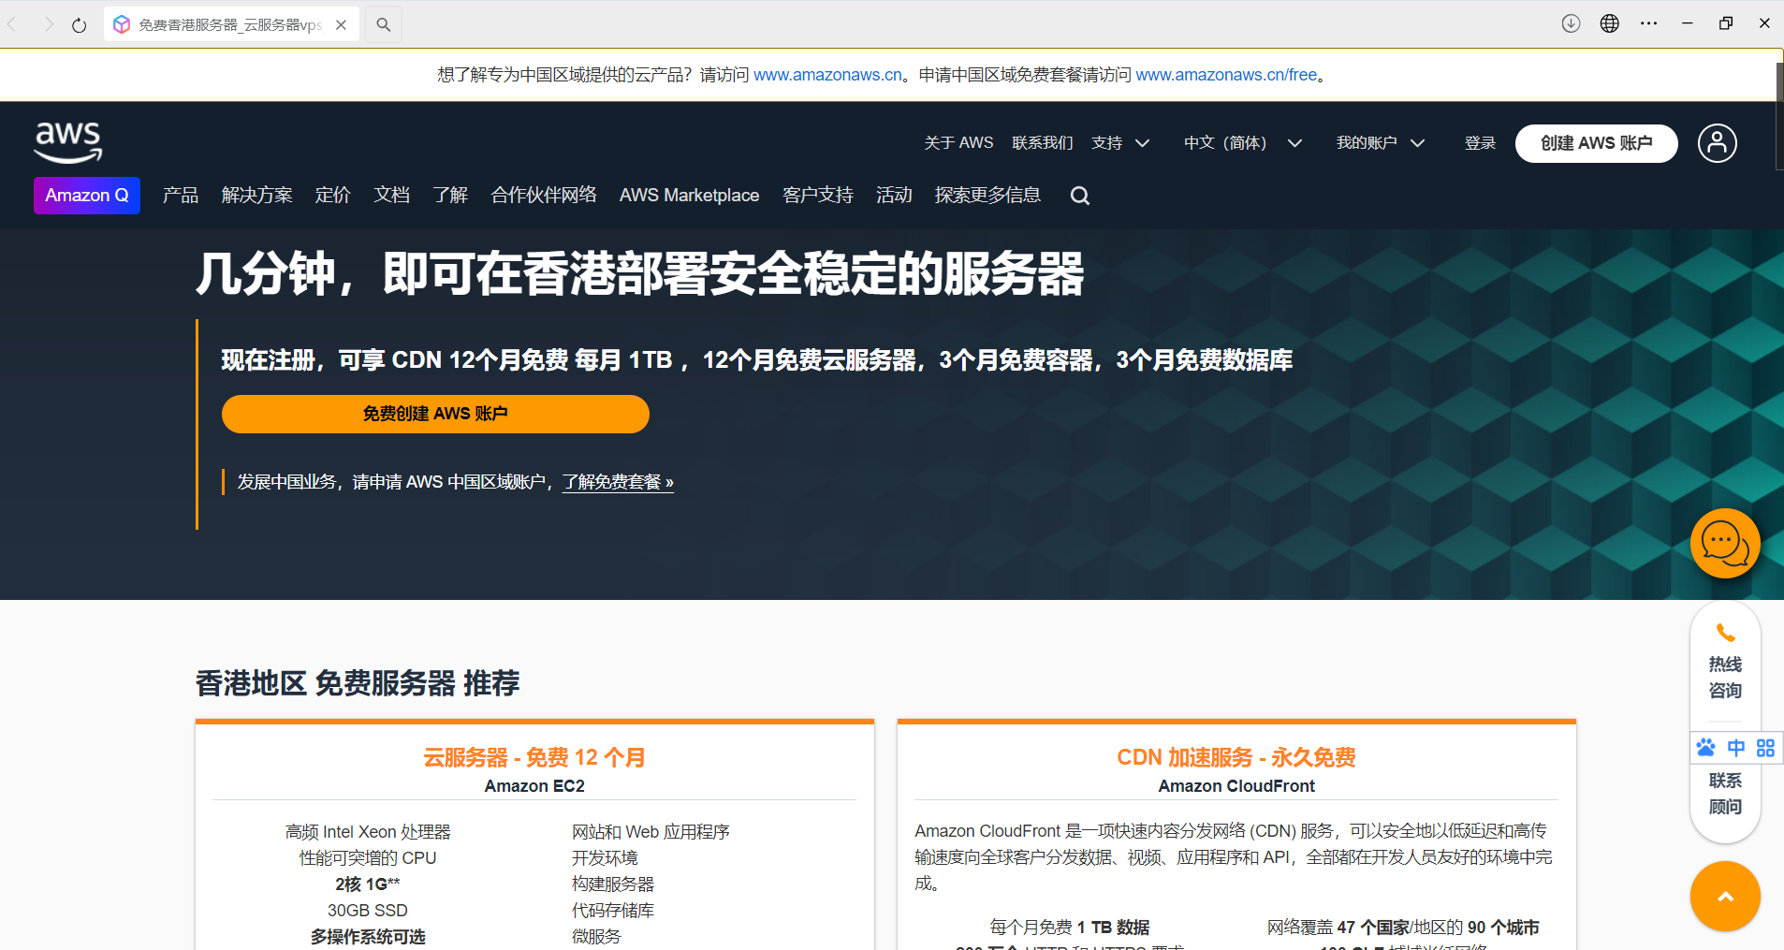Open the orange chat bubble widget
1784x950 pixels.
pyautogui.click(x=1725, y=543)
